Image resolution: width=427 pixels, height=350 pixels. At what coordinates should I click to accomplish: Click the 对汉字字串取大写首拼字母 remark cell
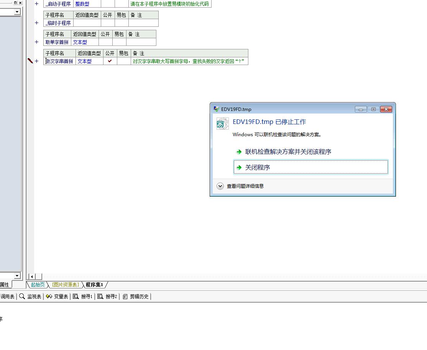point(189,61)
